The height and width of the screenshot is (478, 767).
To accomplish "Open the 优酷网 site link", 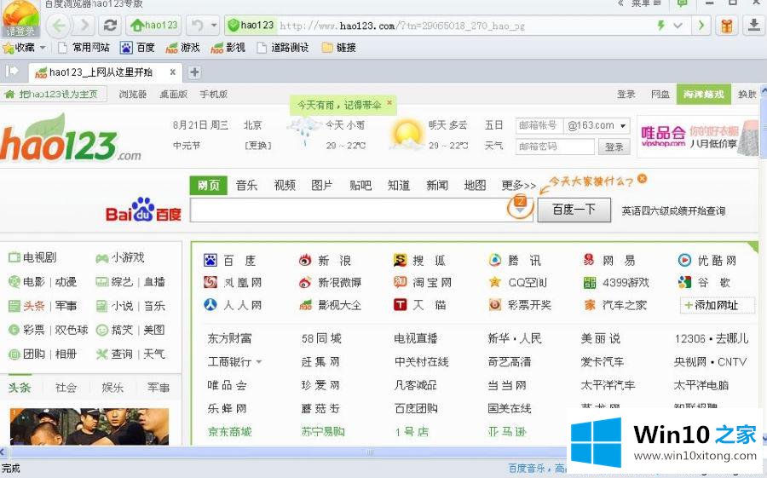I will [x=707, y=260].
